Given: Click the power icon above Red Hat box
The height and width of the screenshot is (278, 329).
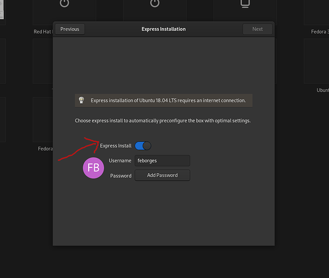Looking at the screenshot, I should point(64,3).
